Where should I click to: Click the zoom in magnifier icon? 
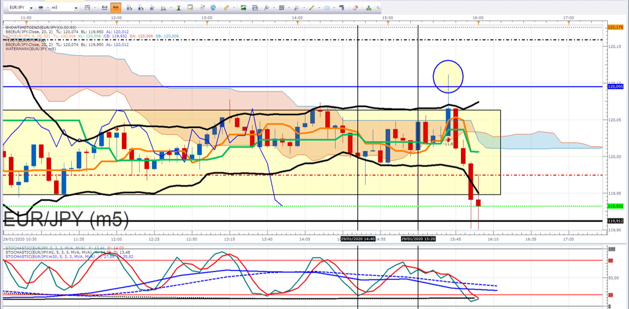coord(129,8)
